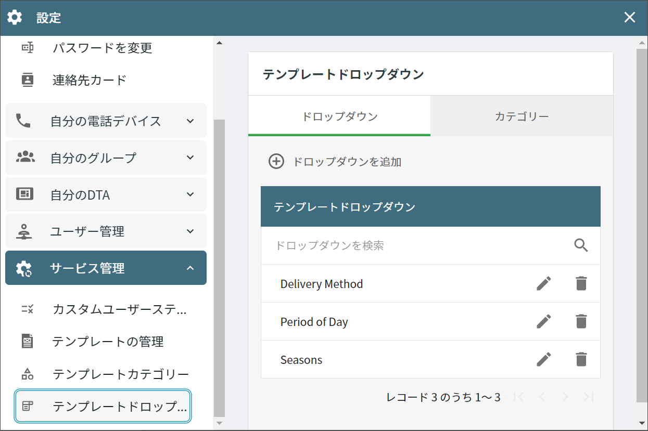This screenshot has height=431, width=648.
Task: Click the contact card icon
Action: [28, 80]
